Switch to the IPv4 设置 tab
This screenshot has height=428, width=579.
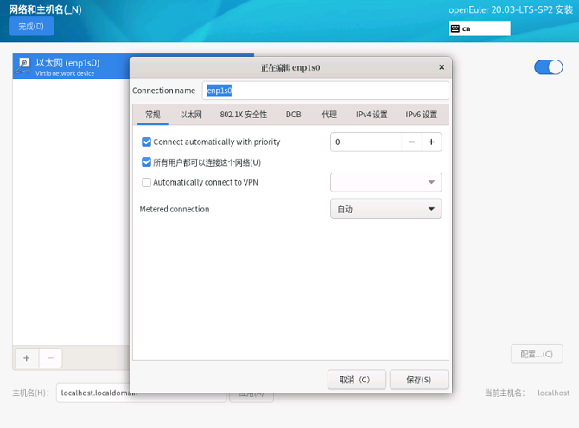[372, 115]
